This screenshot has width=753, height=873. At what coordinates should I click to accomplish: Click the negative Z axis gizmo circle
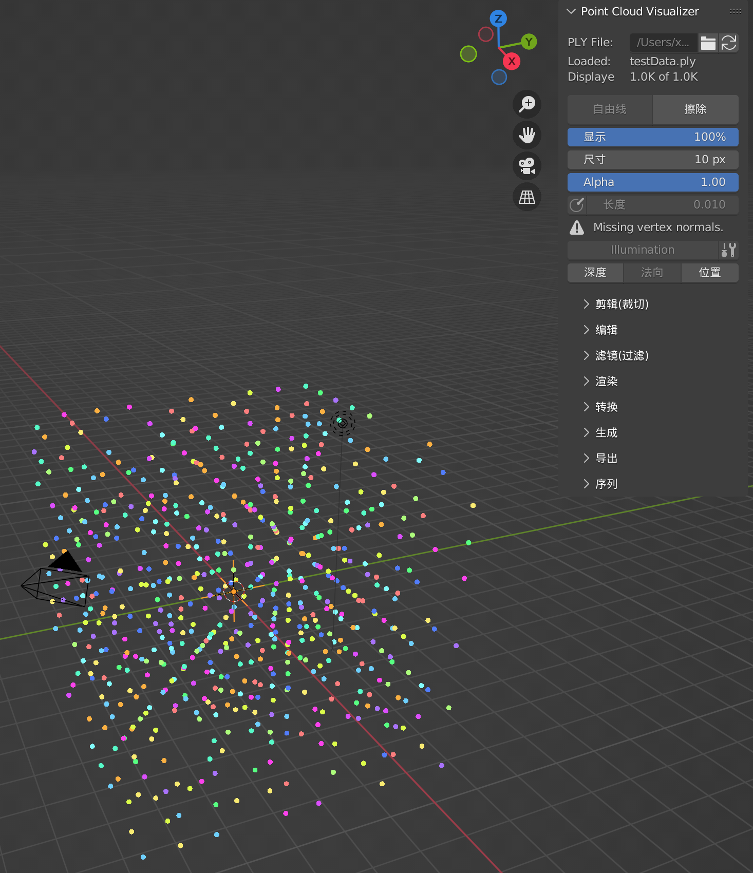tap(499, 77)
